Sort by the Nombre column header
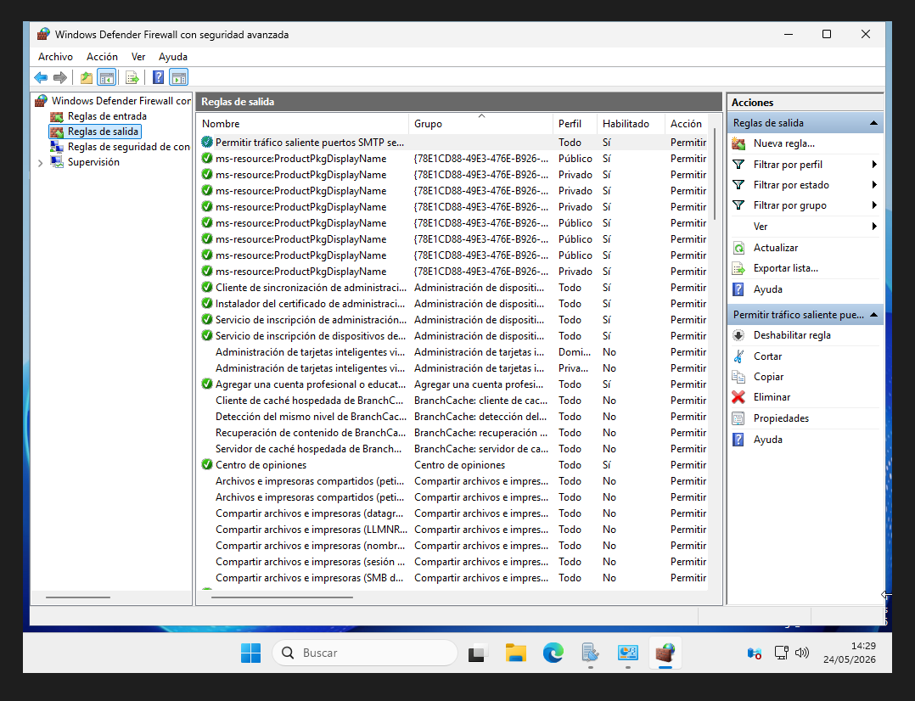This screenshot has height=701, width=915. 303,124
